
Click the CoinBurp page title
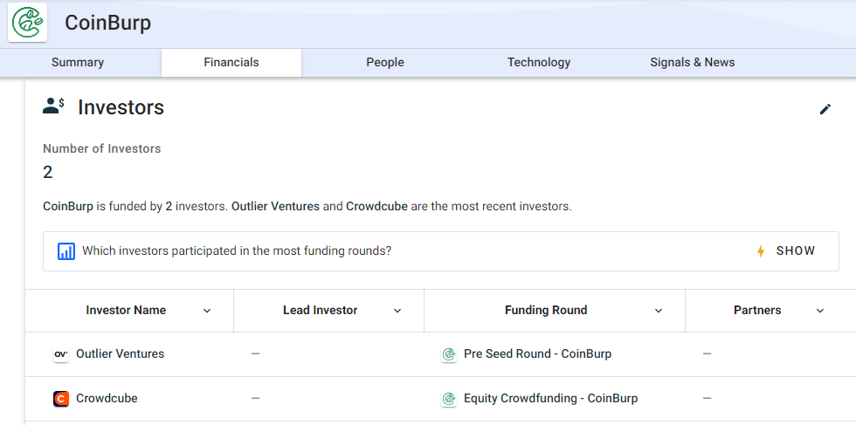tap(108, 23)
